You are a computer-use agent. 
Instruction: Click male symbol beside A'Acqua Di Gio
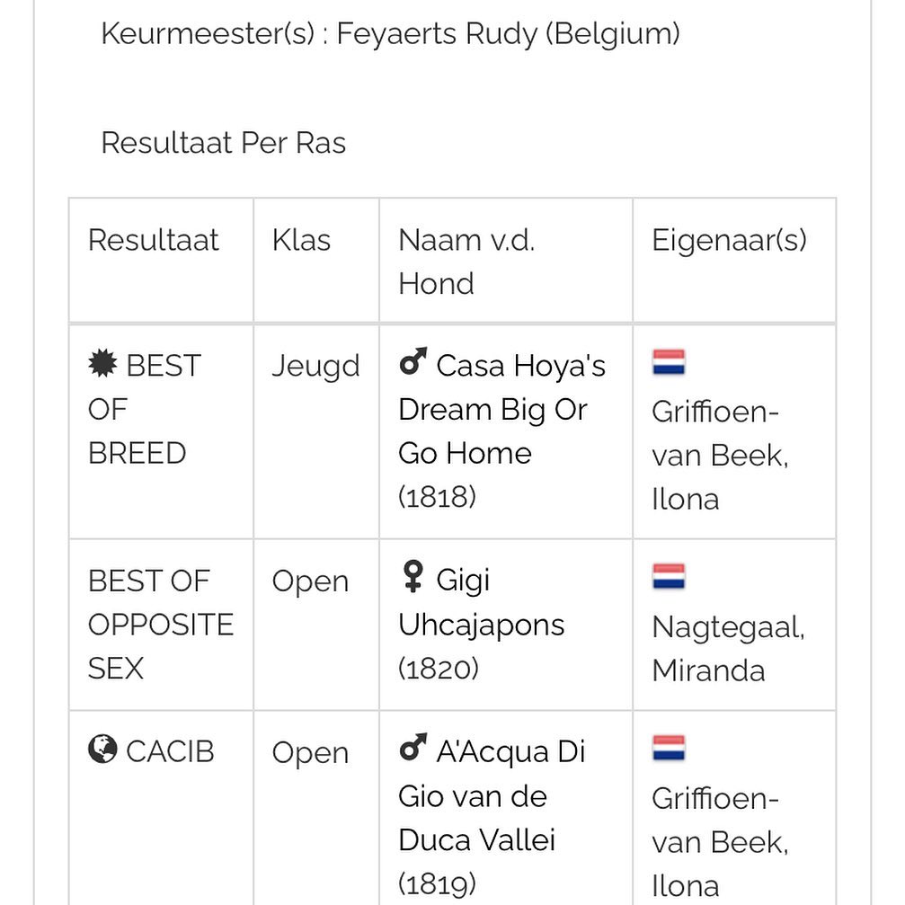coord(413,748)
